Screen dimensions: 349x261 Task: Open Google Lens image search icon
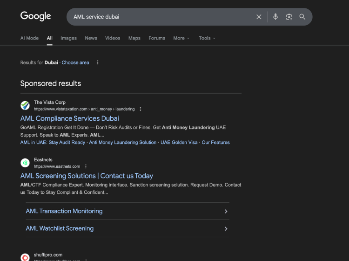[289, 17]
